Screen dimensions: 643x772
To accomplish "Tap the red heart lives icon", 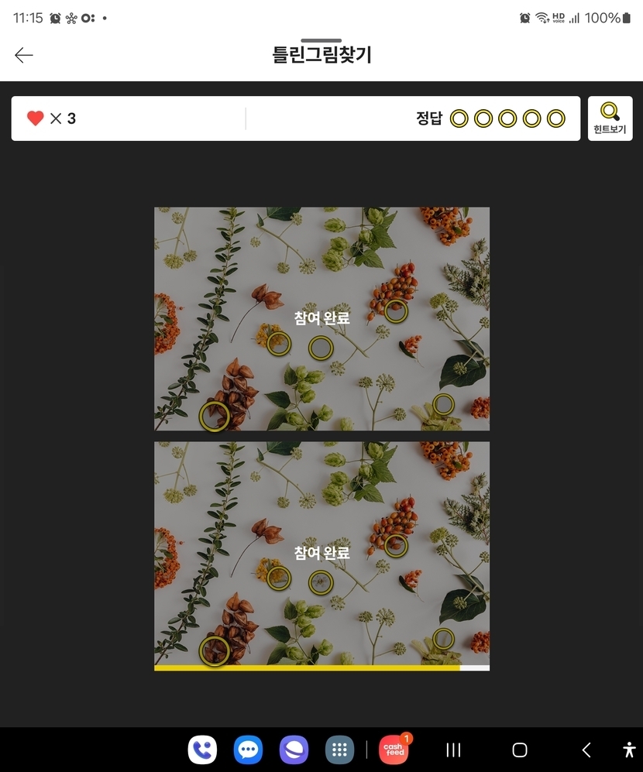I will [x=36, y=118].
